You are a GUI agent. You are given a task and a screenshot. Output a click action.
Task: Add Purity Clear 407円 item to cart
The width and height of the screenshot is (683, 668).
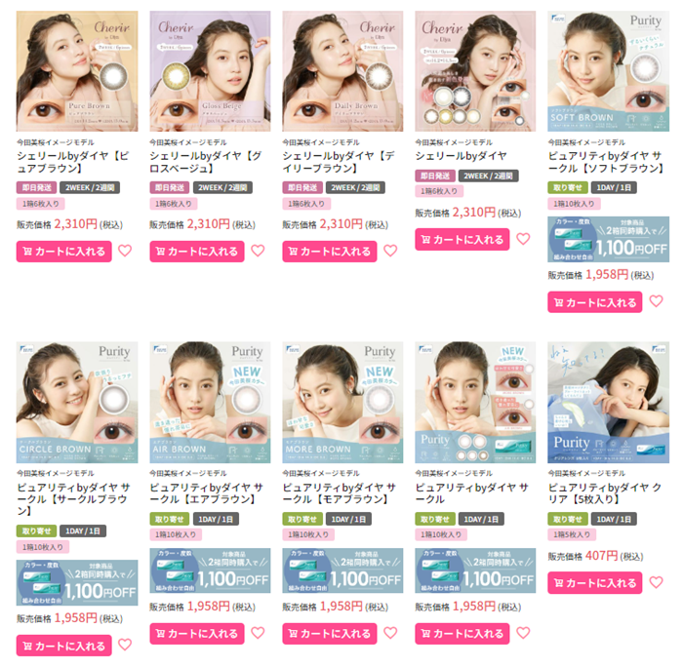[x=594, y=582]
